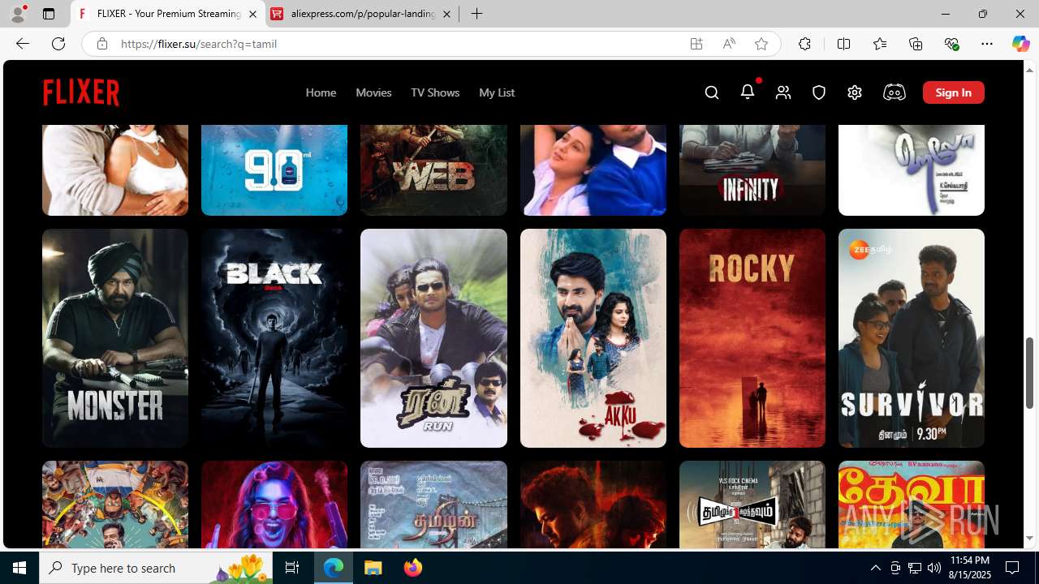This screenshot has height=584, width=1039.
Task: Open the Run movie poster
Action: [x=433, y=338]
